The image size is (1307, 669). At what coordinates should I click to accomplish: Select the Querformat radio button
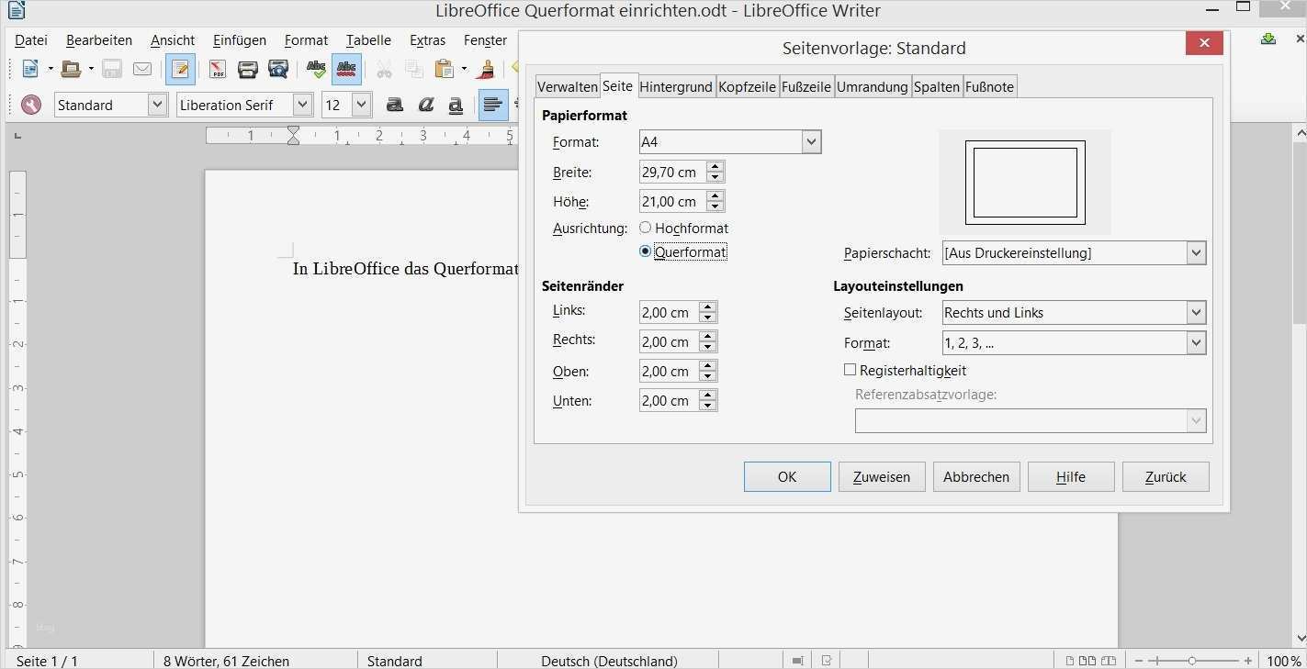(x=646, y=251)
